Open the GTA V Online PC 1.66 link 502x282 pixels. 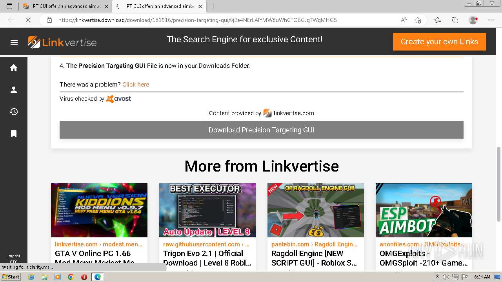95,258
